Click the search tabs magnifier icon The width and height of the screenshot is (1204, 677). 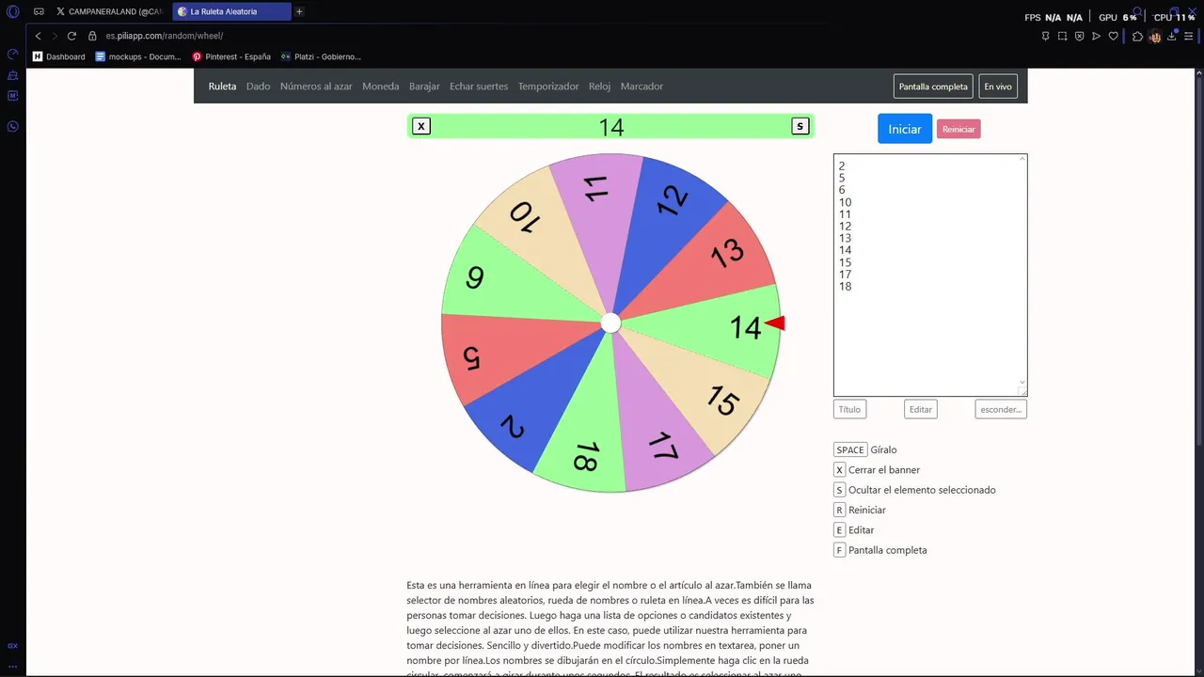(x=1138, y=12)
